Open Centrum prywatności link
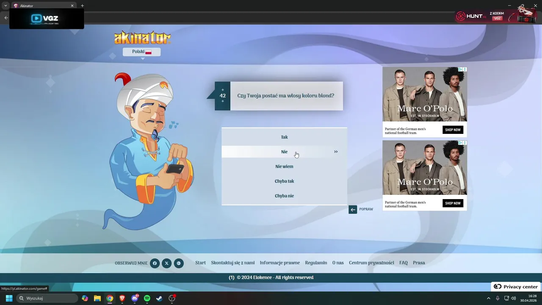The width and height of the screenshot is (542, 305). (371, 263)
